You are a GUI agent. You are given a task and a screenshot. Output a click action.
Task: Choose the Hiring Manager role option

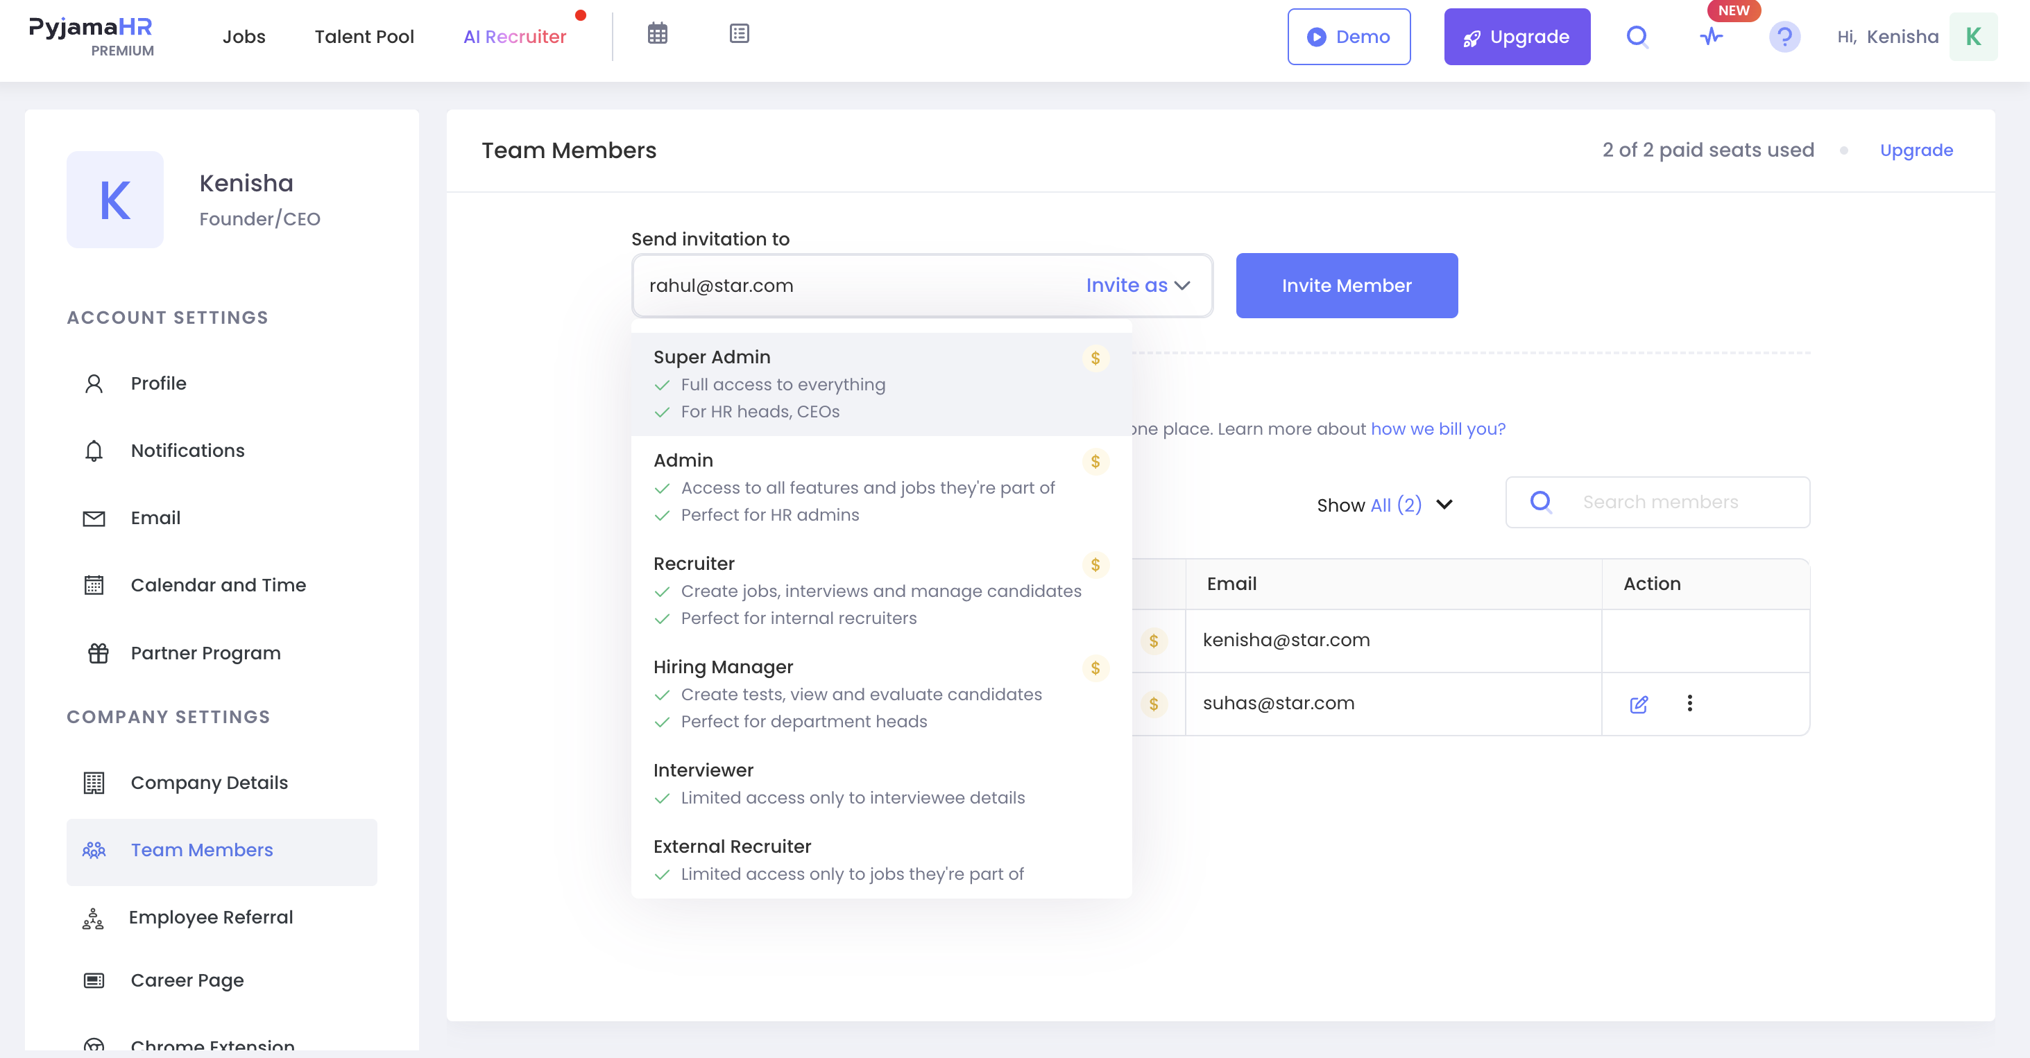881,693
